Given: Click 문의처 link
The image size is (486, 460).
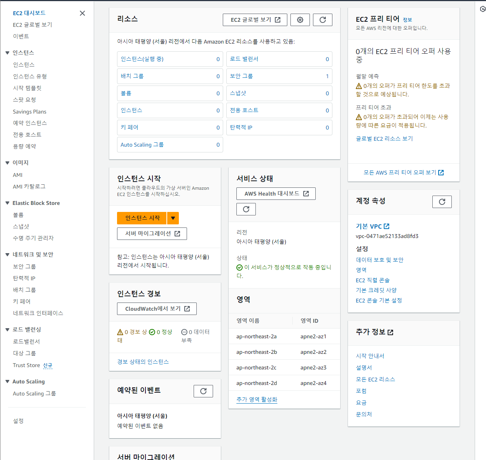Looking at the screenshot, I should pos(364,415).
